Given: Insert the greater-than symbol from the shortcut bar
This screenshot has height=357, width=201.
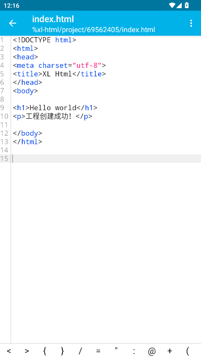Looking at the screenshot, I should [x=27, y=351].
